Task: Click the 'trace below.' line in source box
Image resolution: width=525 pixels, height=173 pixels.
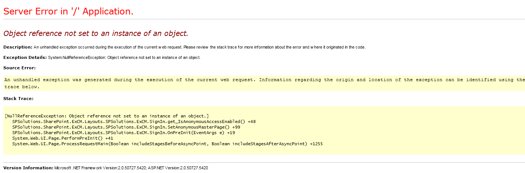Action: click(22, 87)
